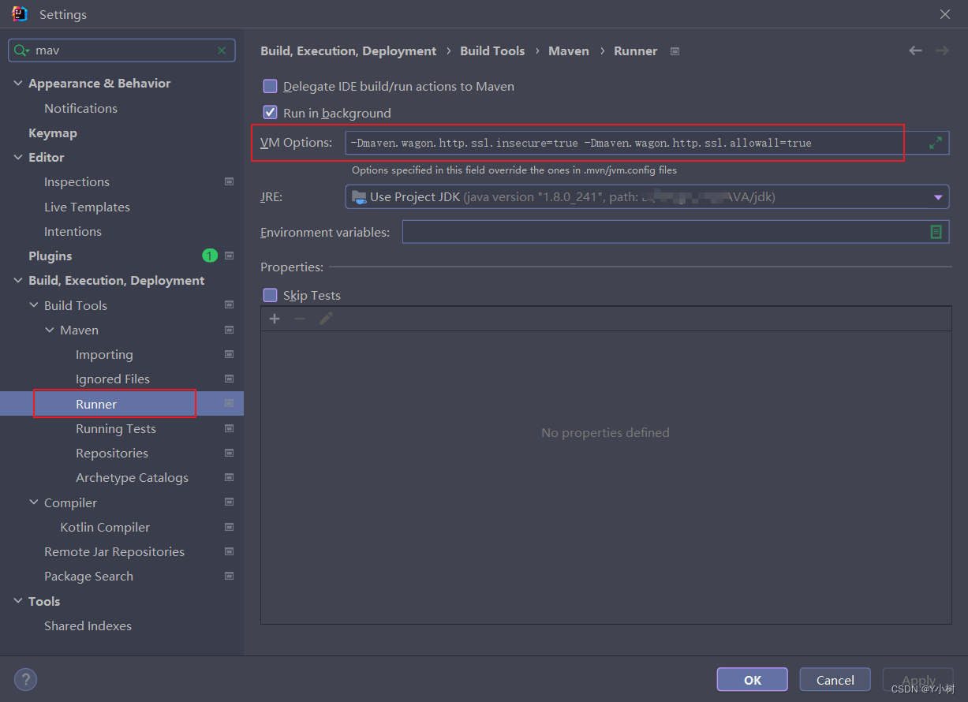Click Build, Execution, Deployment breadcrumb

(x=349, y=50)
